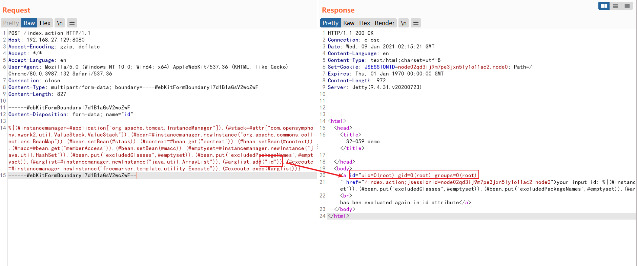Click the 'Accept-Language: en' request header

coord(37,60)
